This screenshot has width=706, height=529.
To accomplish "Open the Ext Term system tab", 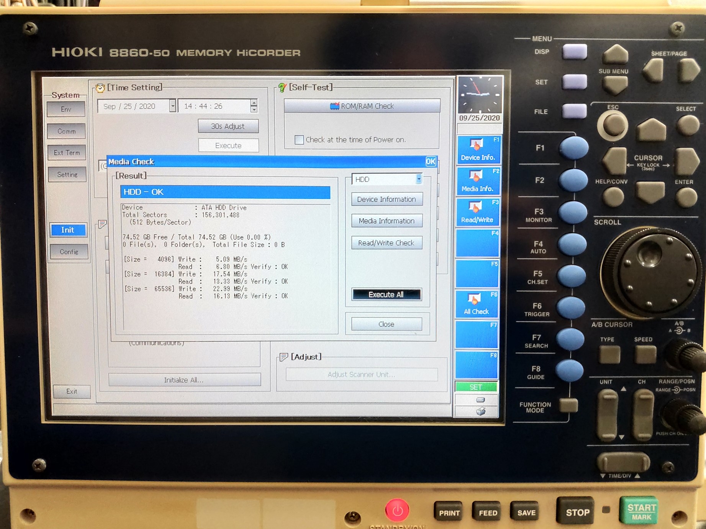I will (x=67, y=153).
